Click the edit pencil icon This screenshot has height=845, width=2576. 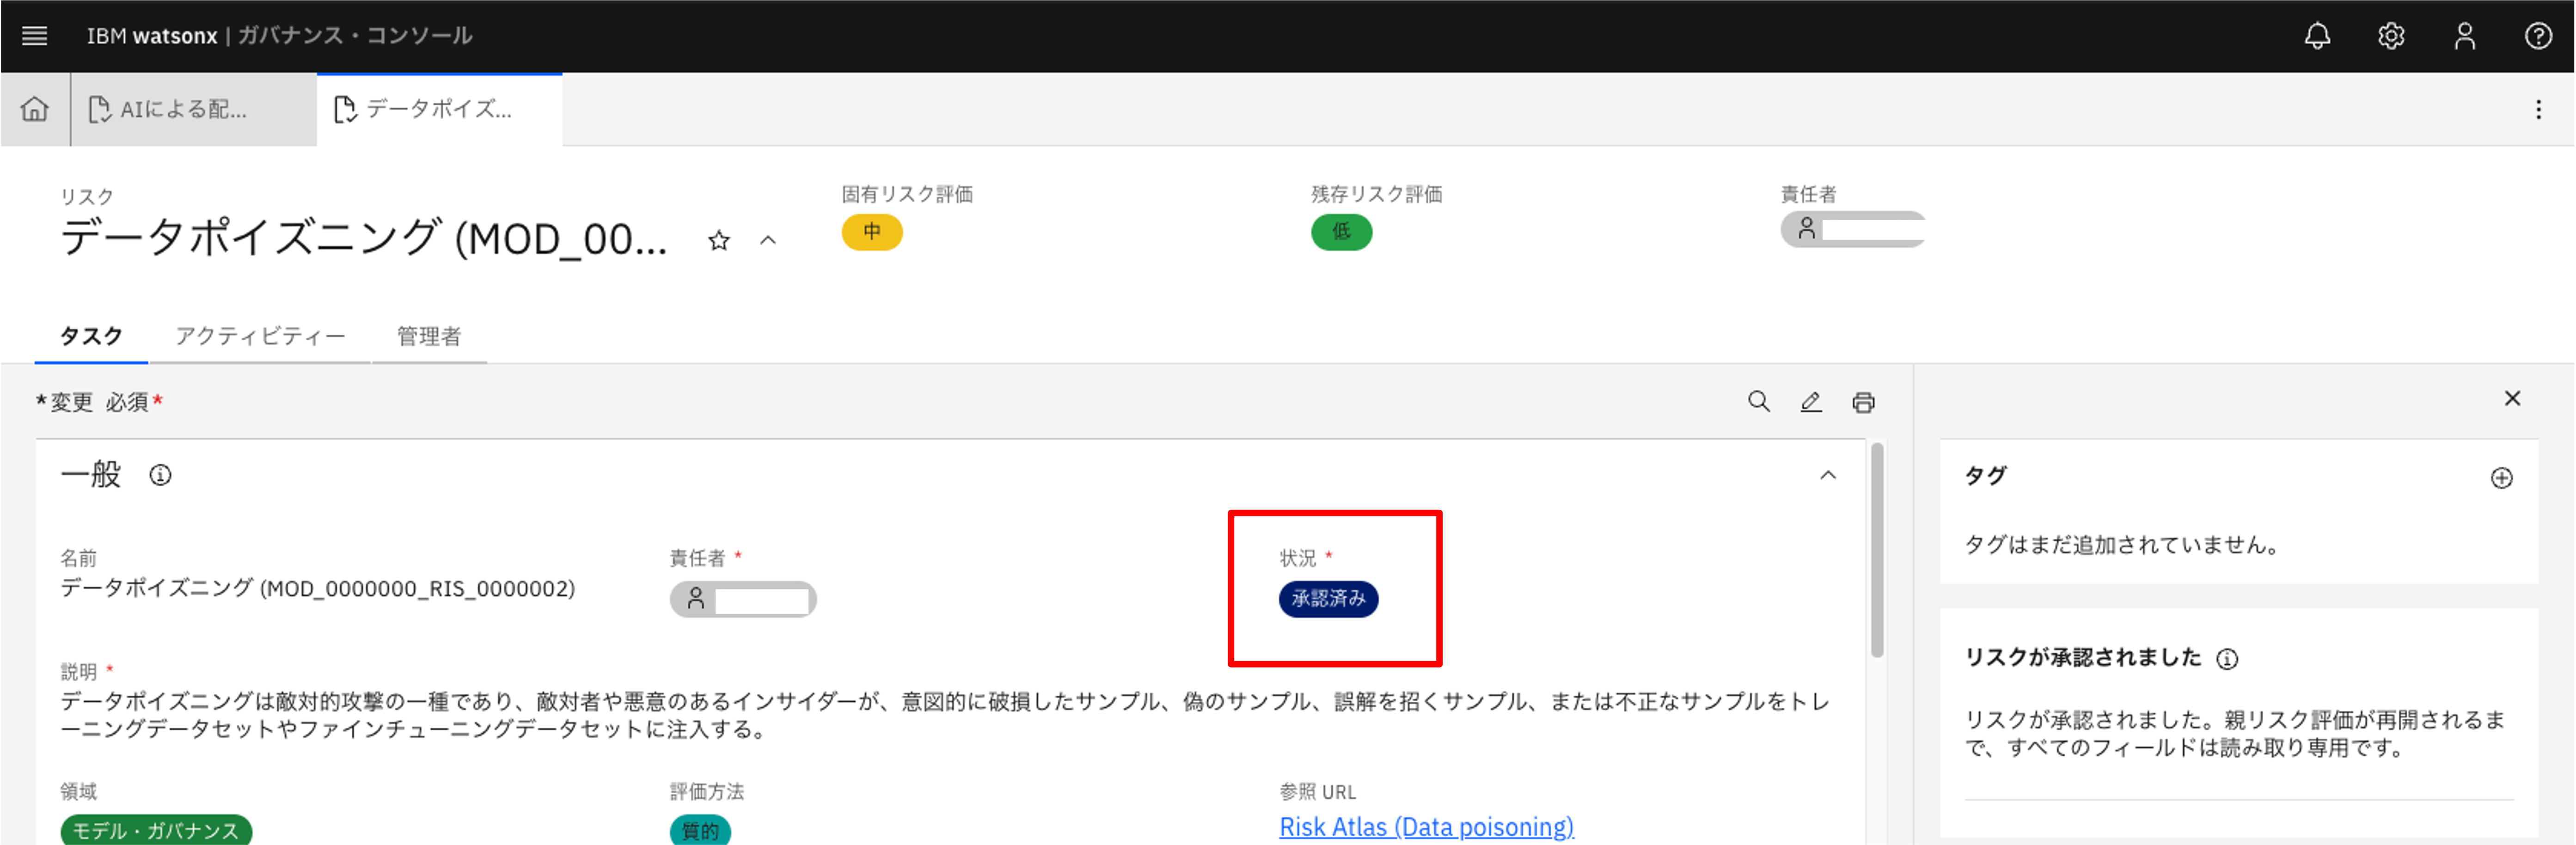(1811, 402)
